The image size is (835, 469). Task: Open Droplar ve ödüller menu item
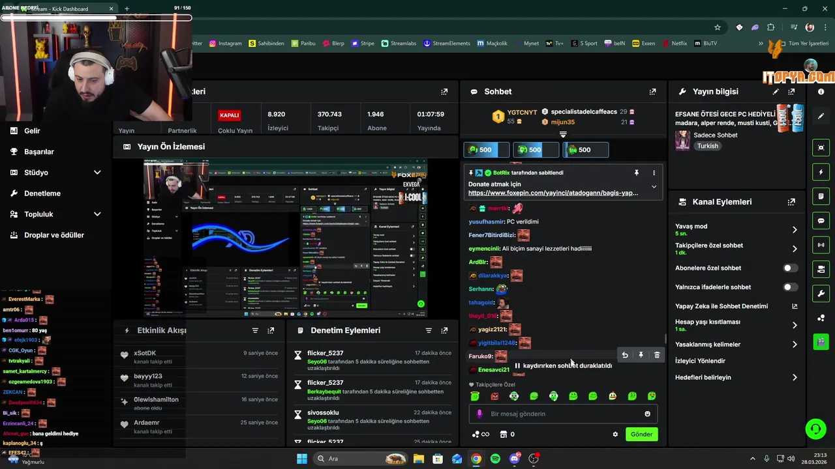point(54,235)
